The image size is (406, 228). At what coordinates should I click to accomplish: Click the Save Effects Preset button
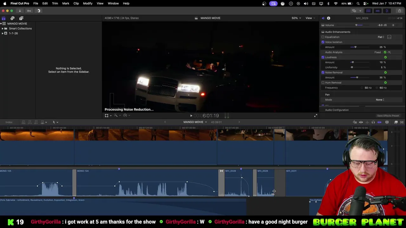click(388, 116)
